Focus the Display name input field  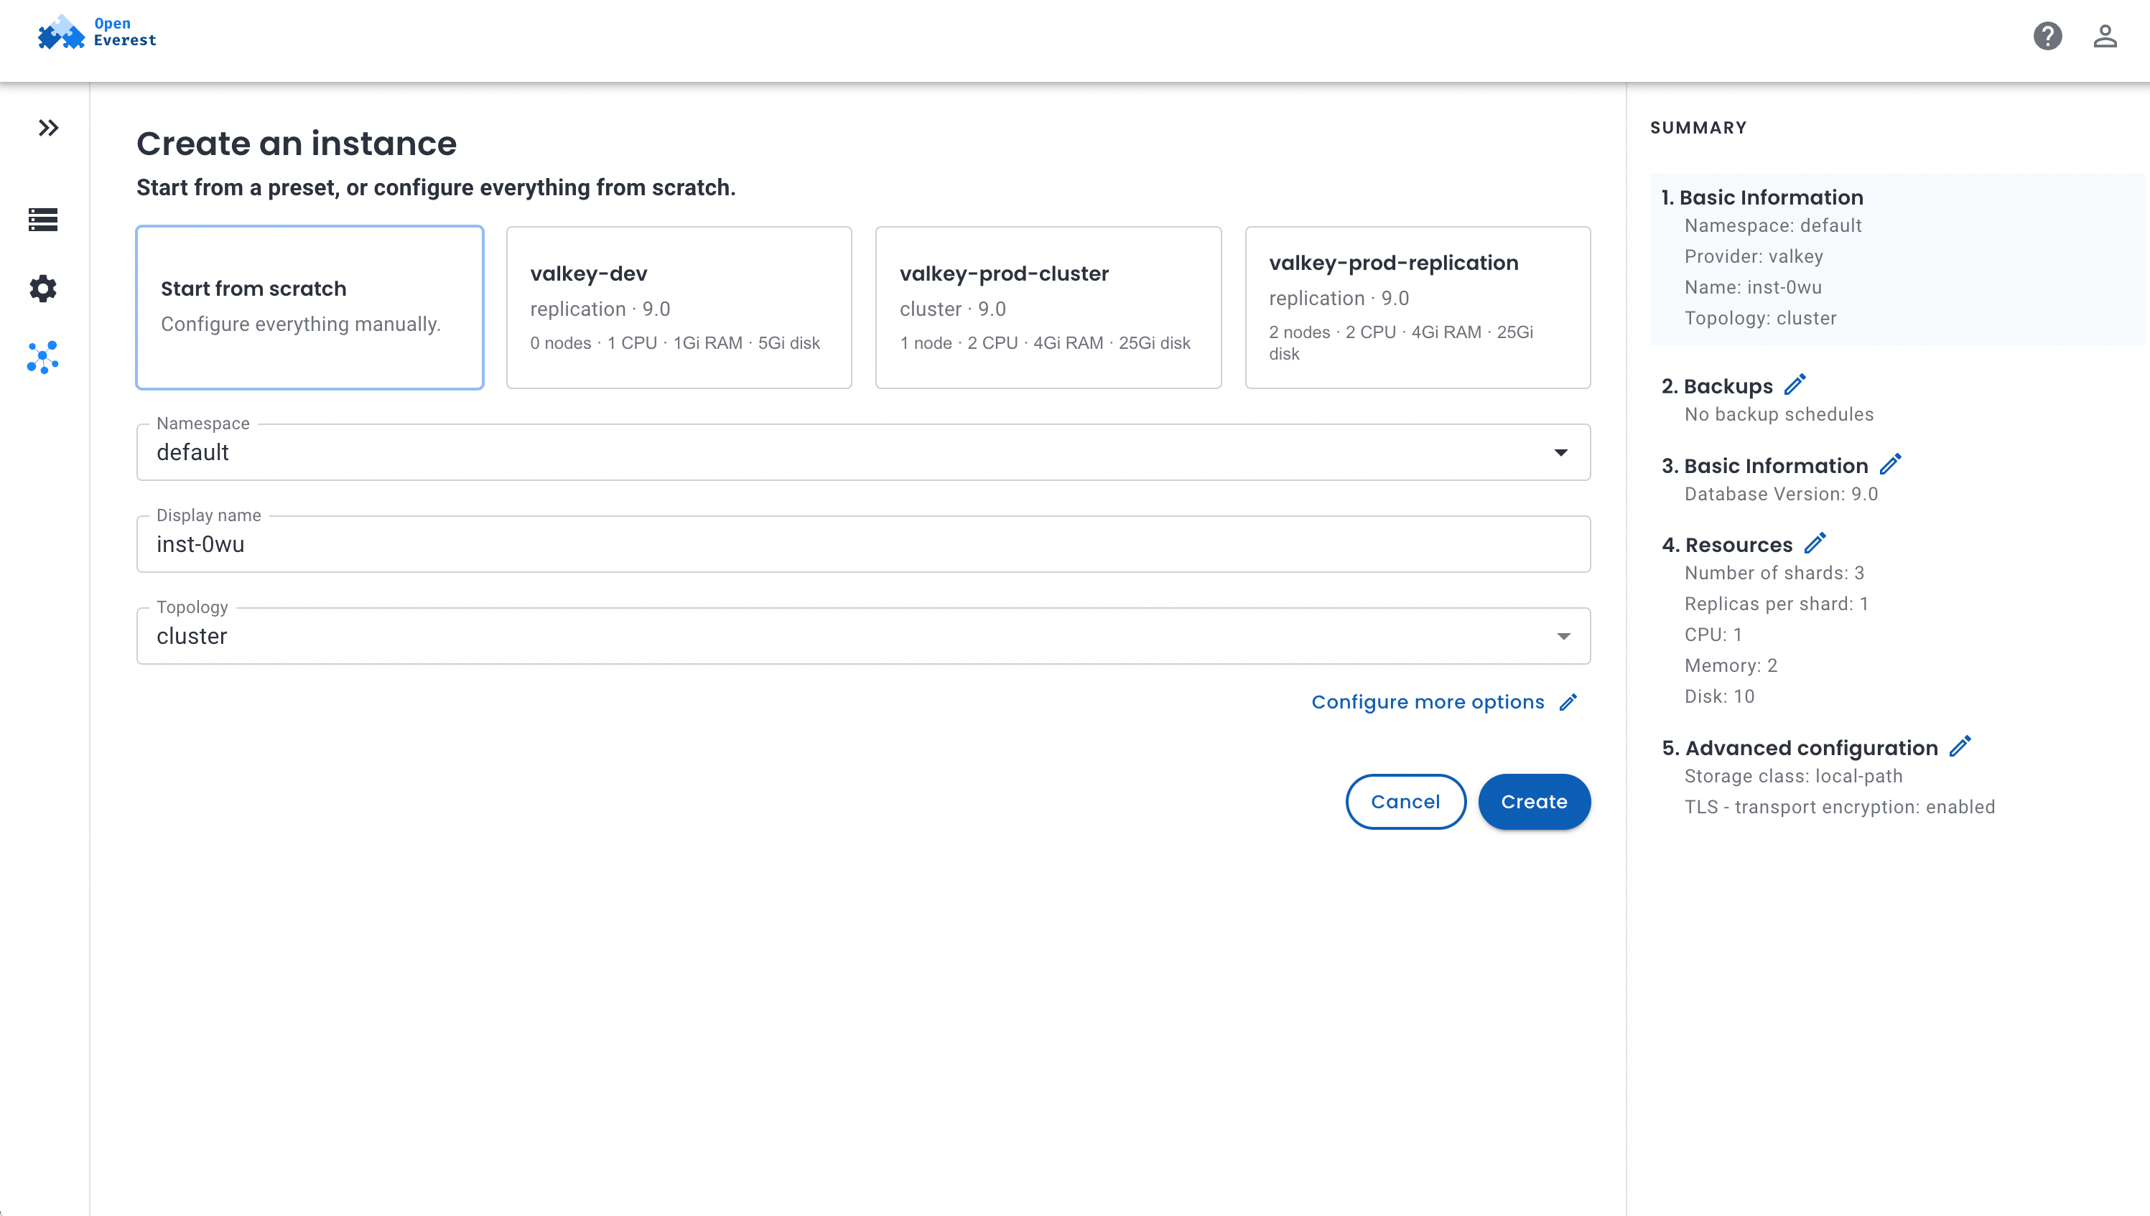(x=864, y=543)
